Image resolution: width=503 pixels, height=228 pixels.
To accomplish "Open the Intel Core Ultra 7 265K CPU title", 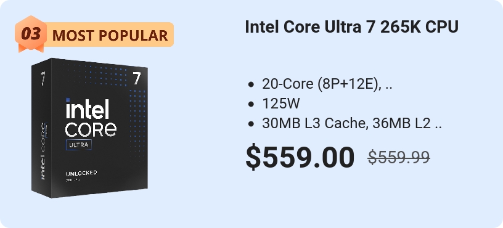I will pos(351,27).
